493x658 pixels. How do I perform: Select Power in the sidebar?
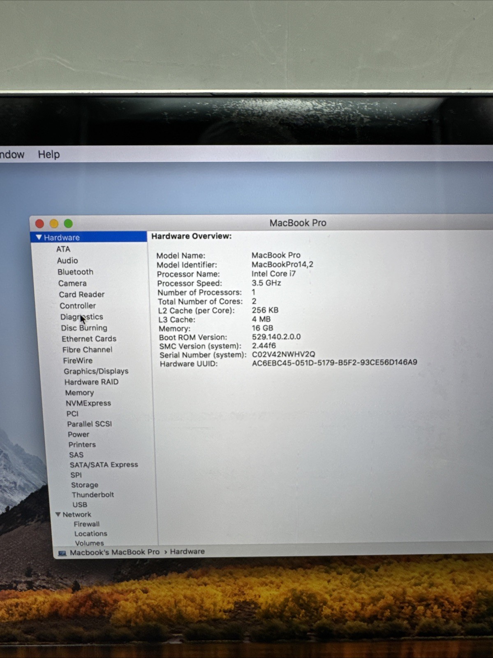79,434
